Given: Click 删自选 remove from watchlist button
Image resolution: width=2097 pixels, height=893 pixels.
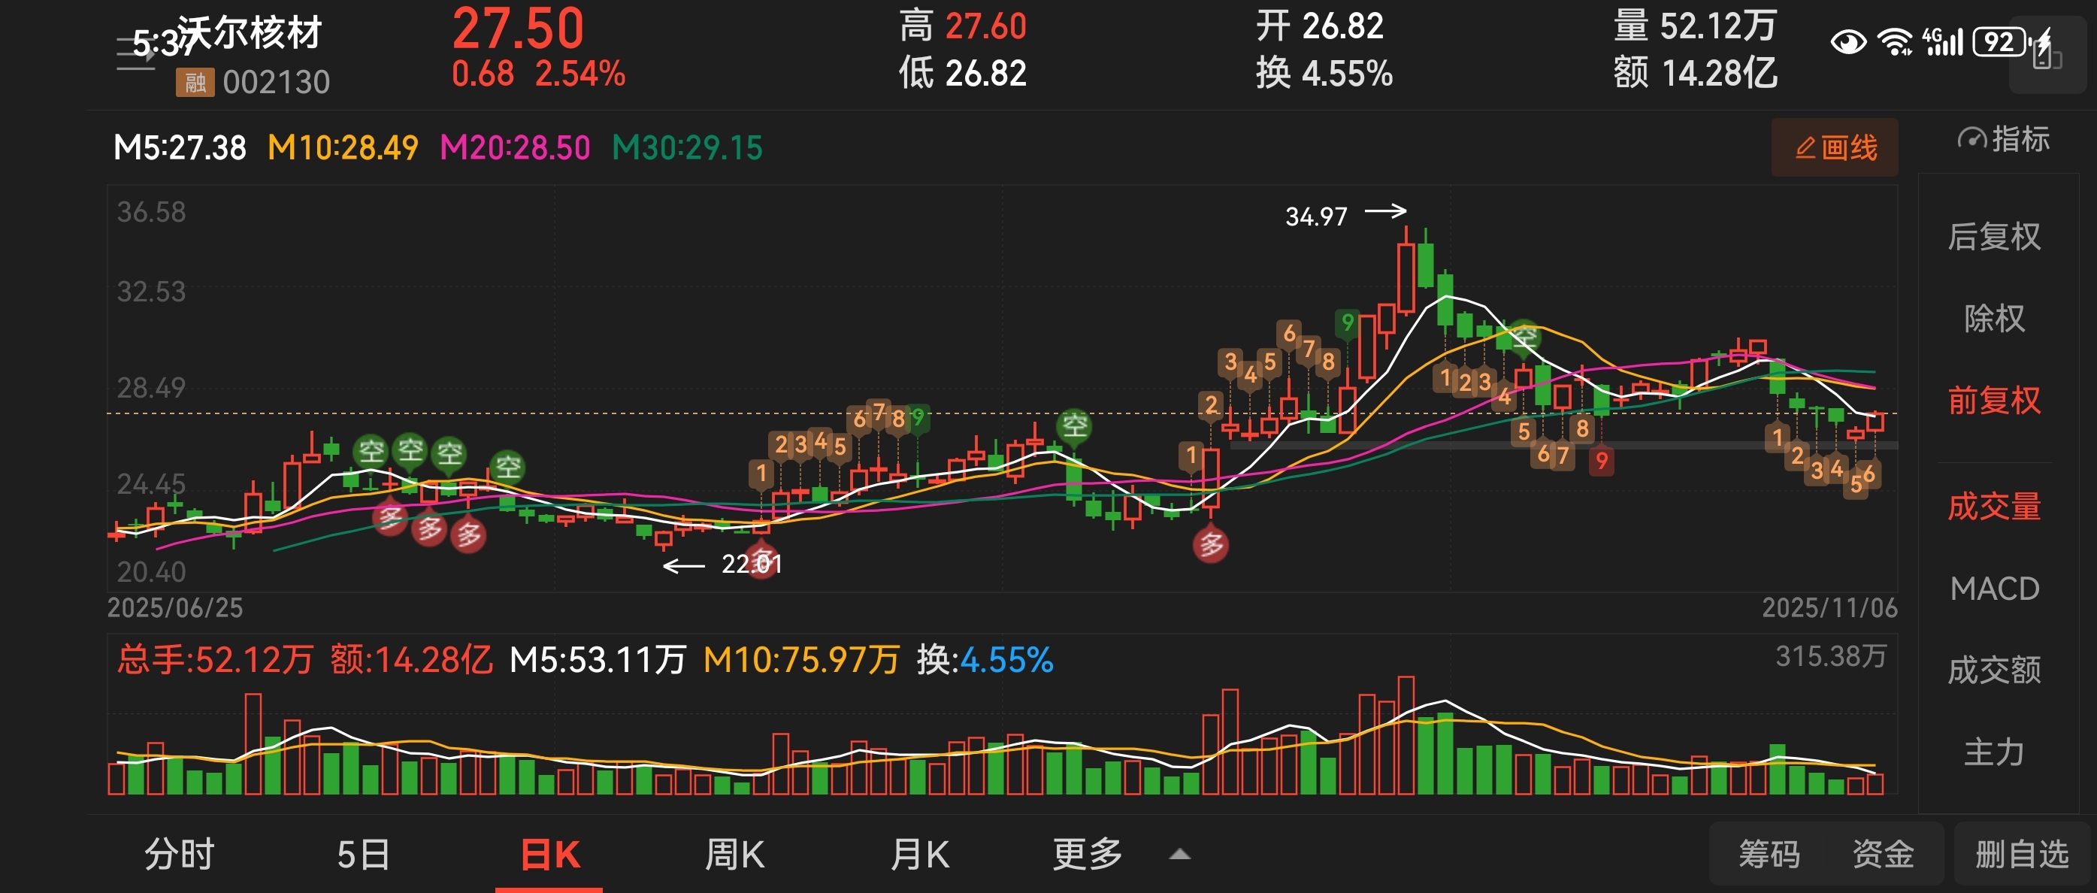Looking at the screenshot, I should (x=2021, y=855).
